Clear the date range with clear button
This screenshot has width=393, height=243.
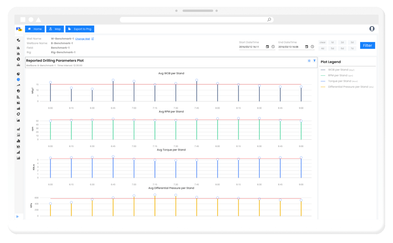coord(322,42)
